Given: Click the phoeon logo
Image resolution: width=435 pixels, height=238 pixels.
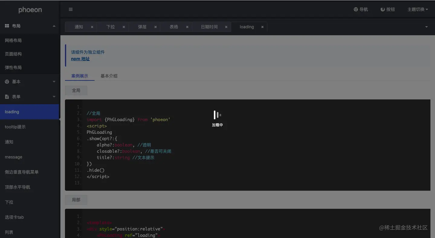Looking at the screenshot, I should click(30, 10).
